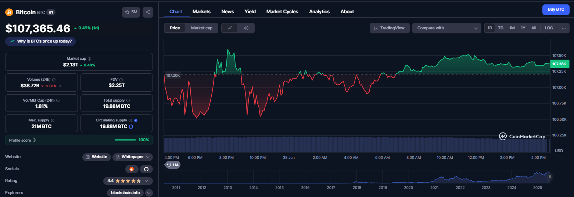Screen dimensions: 574x197
Task: Click the FDV info icon
Action: click(x=121, y=79)
